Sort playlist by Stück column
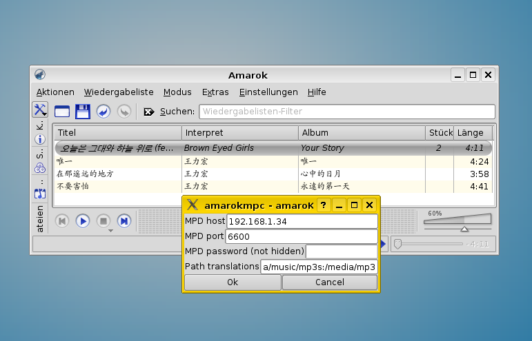The width and height of the screenshot is (532, 341). [440, 133]
